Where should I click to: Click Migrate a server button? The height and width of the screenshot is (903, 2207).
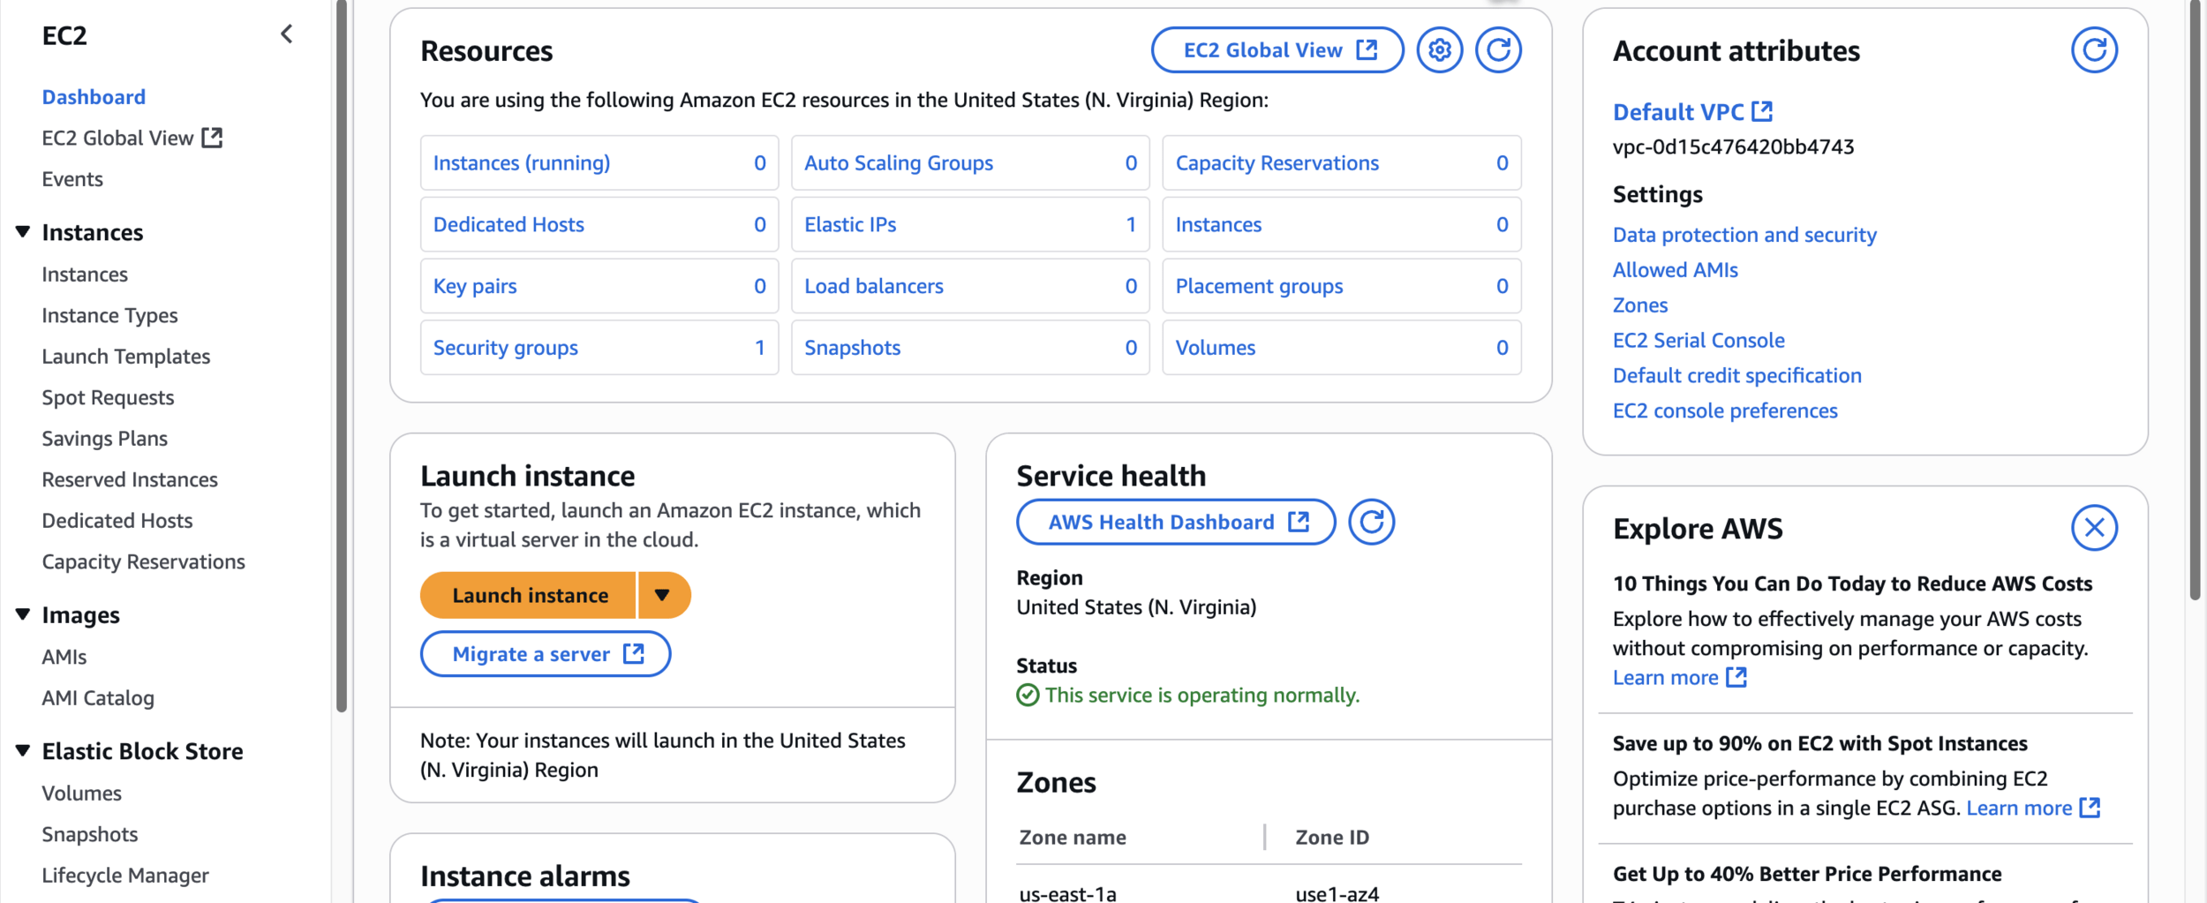546,654
